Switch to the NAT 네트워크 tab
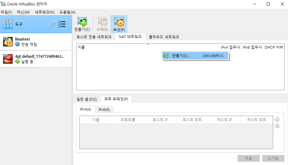 (130, 37)
